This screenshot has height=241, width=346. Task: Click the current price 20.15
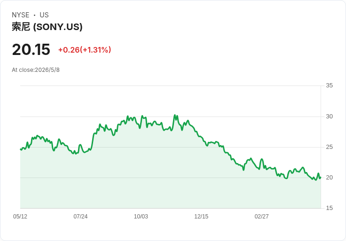click(x=31, y=49)
